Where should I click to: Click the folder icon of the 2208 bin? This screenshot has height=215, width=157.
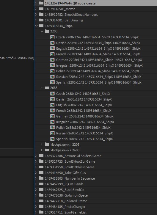(x=47, y=31)
